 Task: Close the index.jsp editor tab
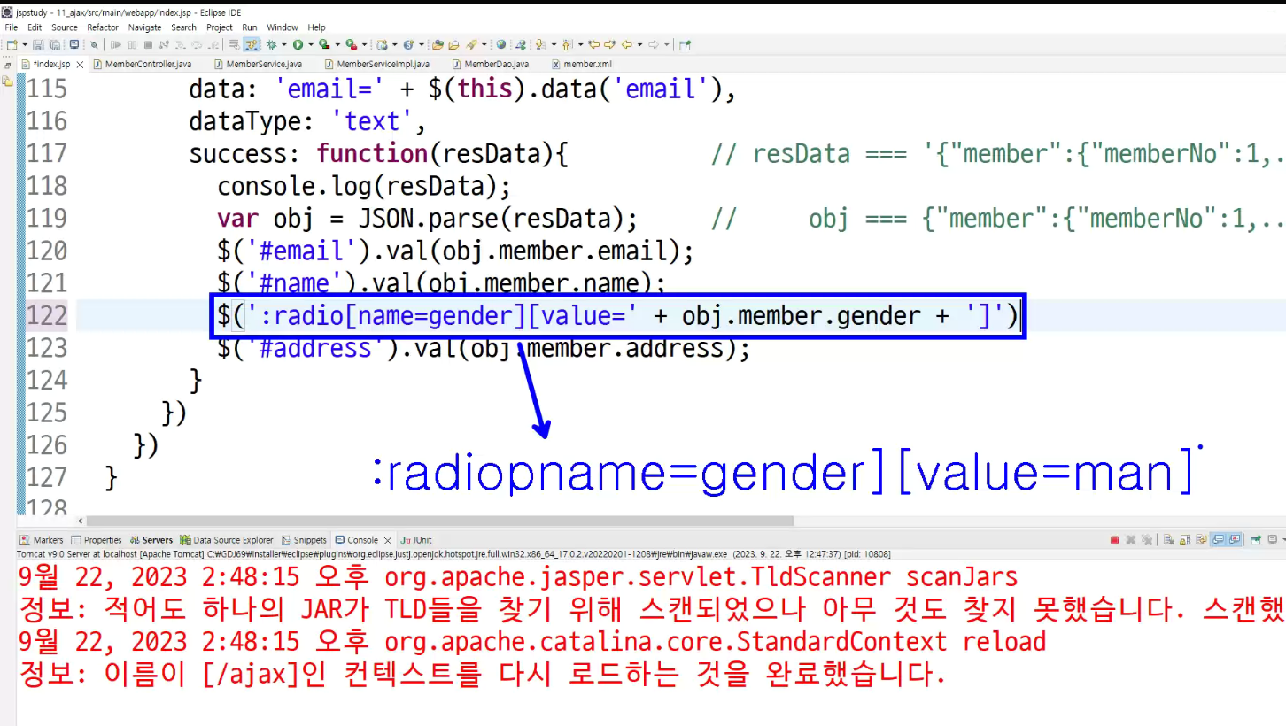pyautogui.click(x=80, y=65)
